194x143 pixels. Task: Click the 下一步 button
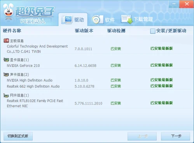tap(175, 136)
